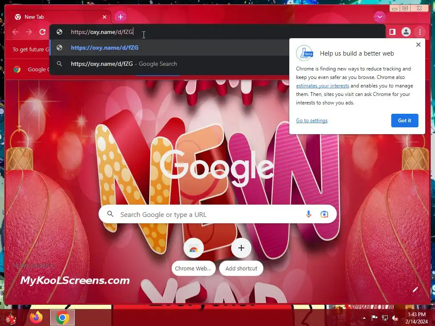Click the muted volume speaker tray icon

pos(395,318)
